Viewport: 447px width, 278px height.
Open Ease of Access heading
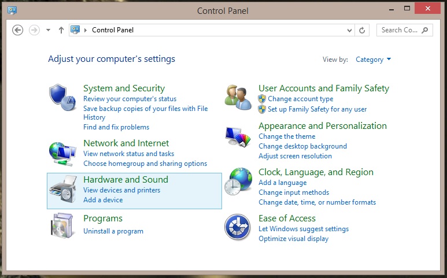click(x=287, y=218)
